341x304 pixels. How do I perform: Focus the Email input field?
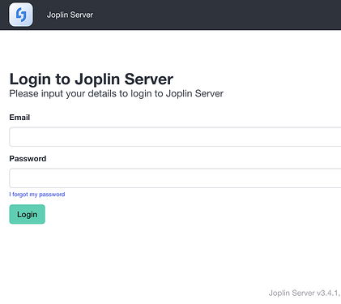point(175,137)
